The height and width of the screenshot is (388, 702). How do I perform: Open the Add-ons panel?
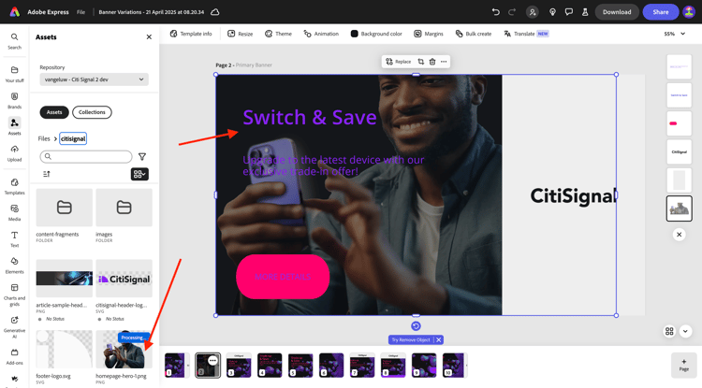(14, 356)
